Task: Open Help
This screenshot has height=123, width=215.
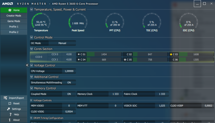Action: (x=14, y=114)
